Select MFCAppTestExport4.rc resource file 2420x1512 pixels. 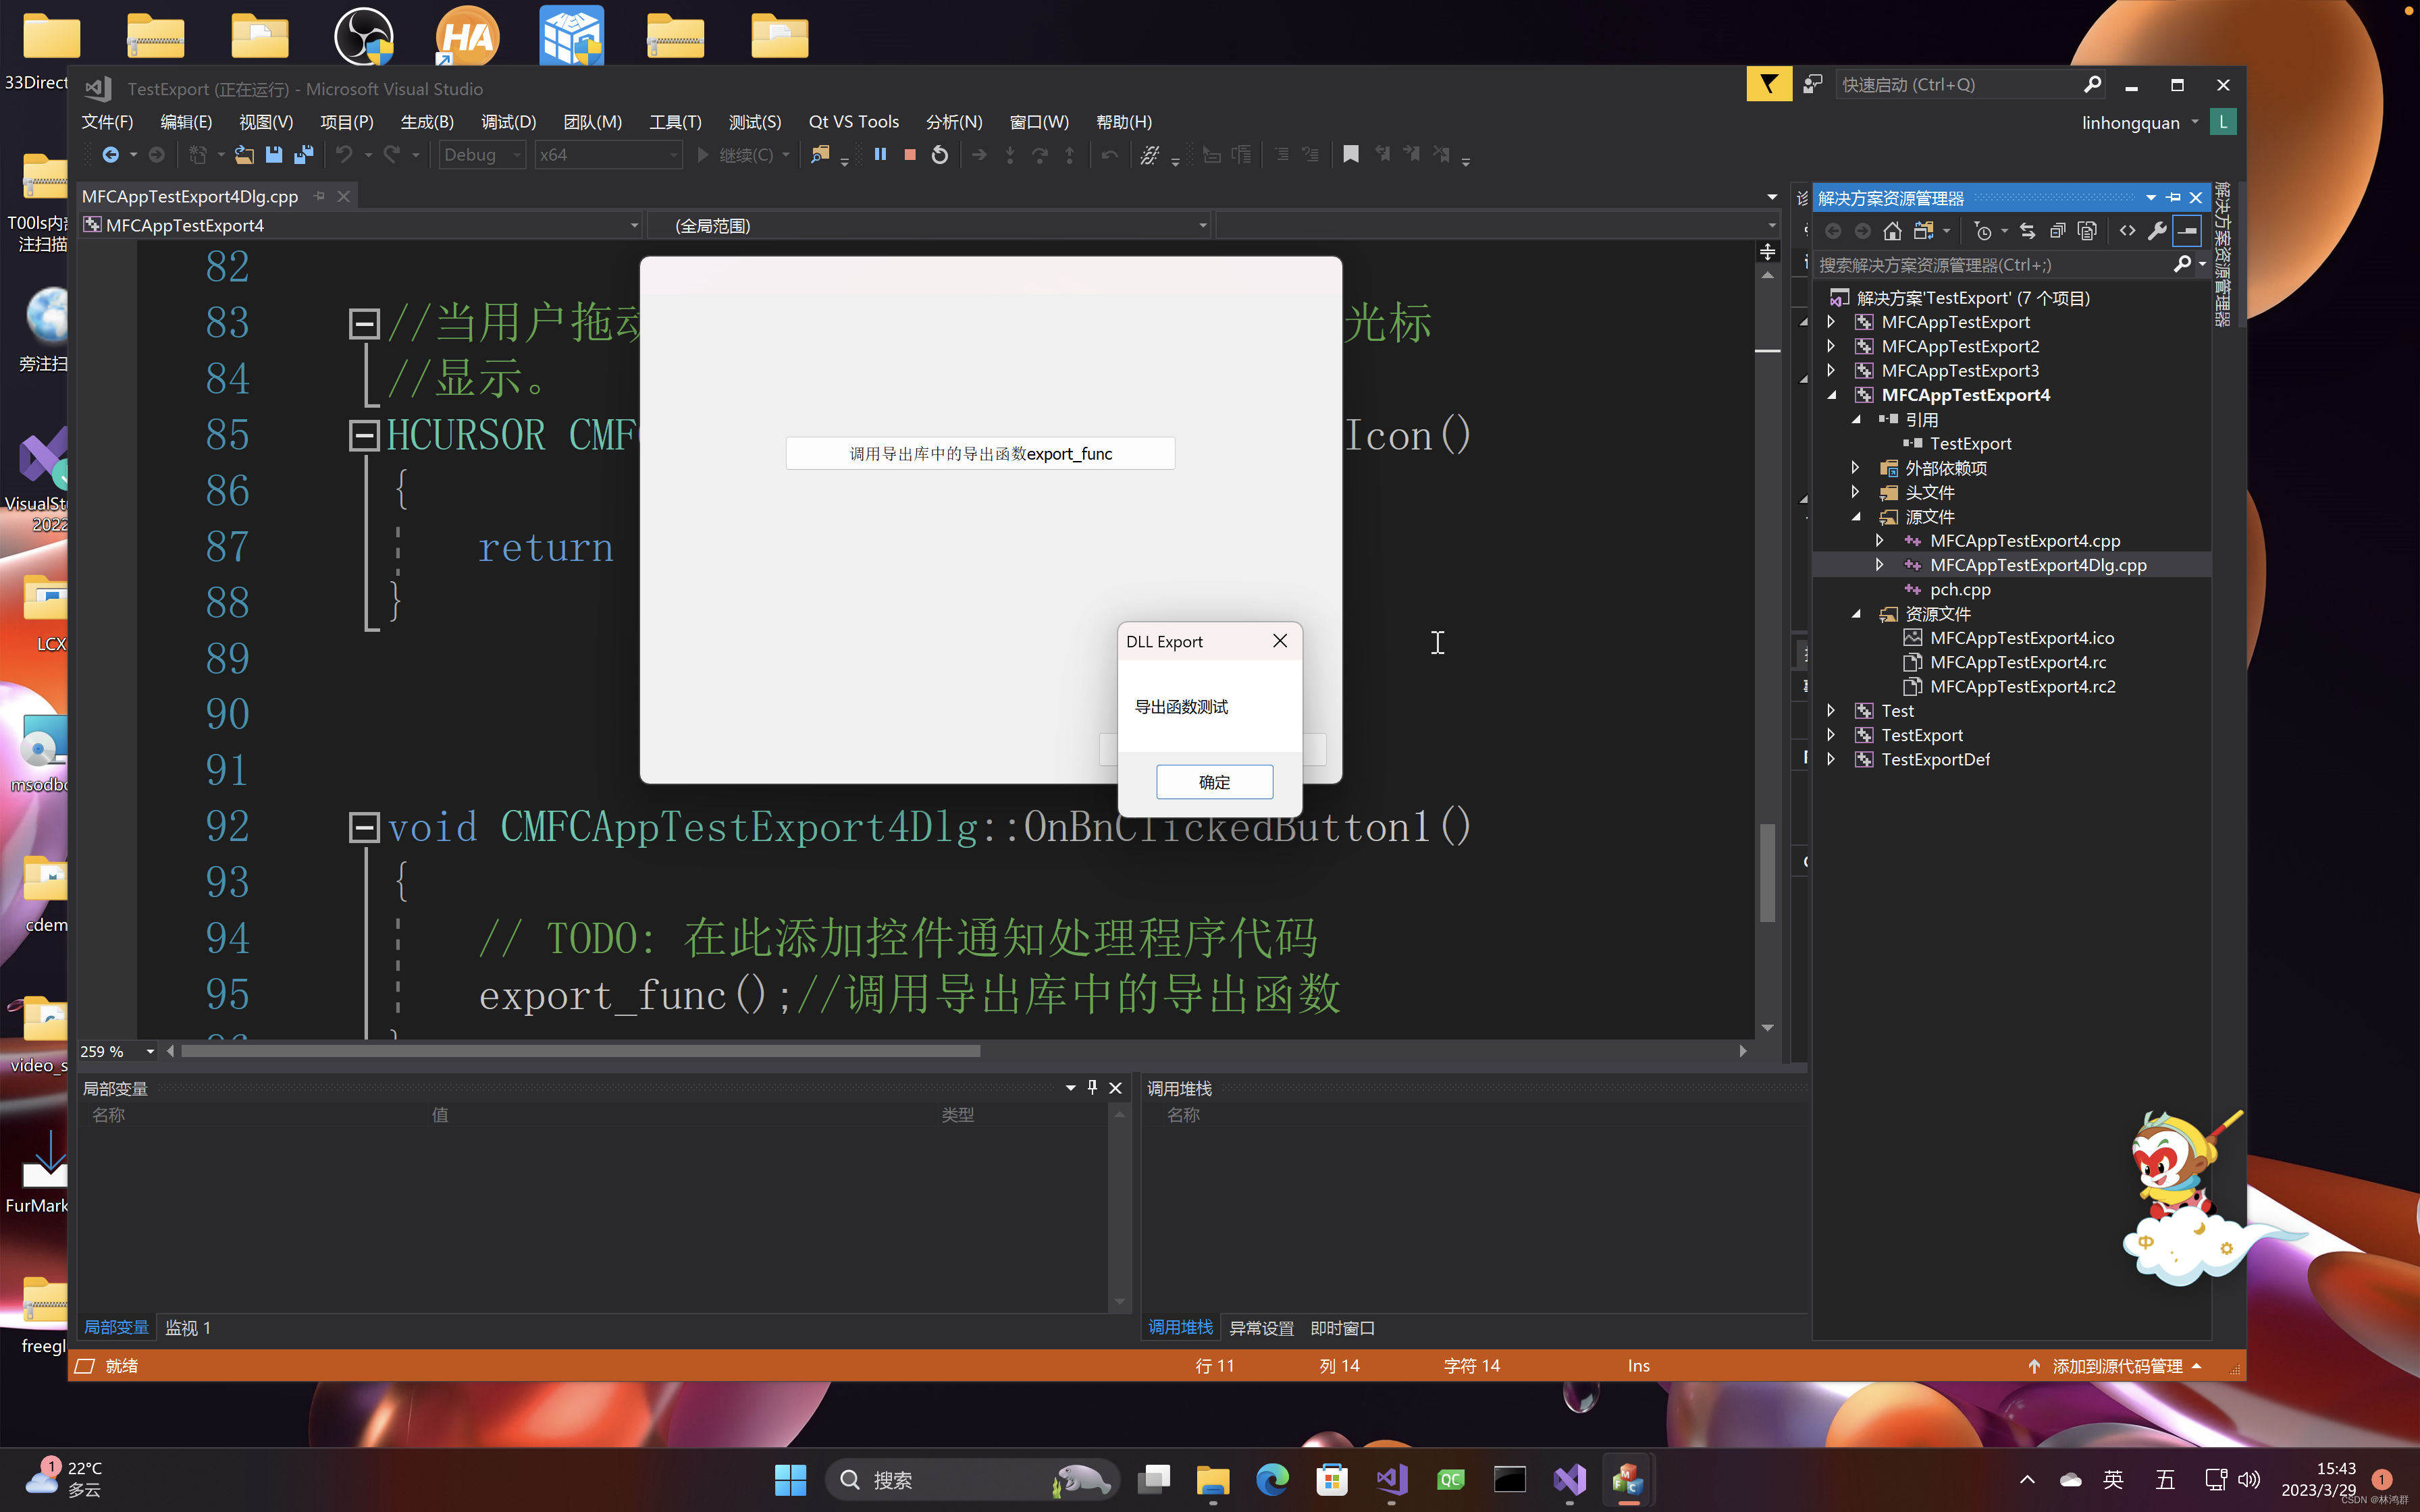point(2017,662)
